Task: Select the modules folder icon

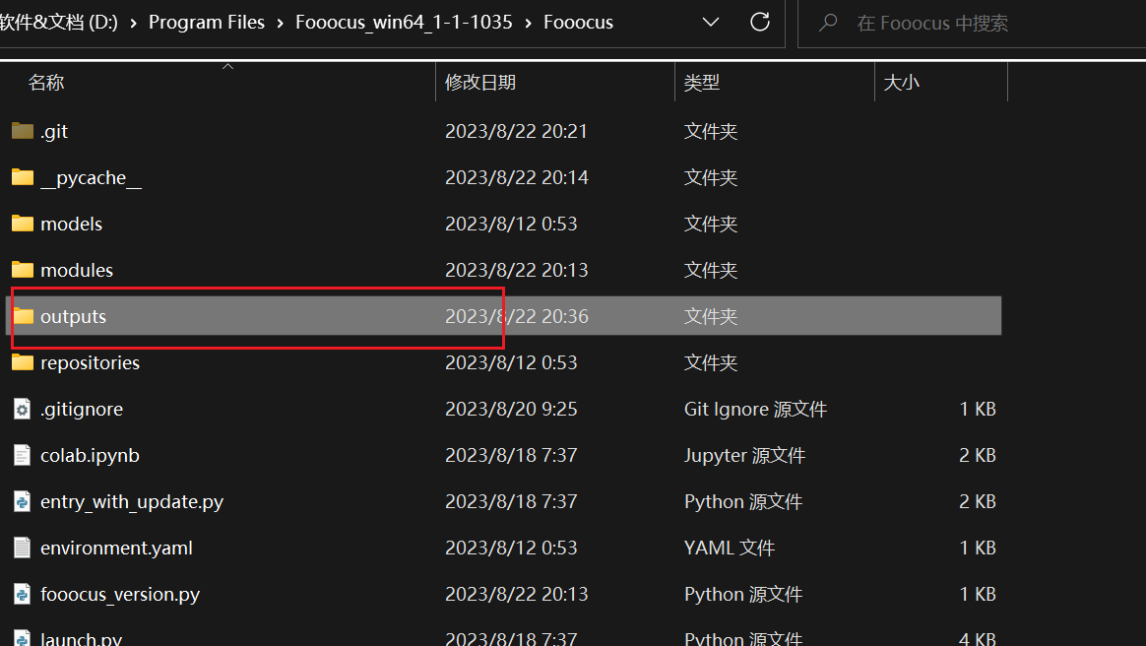Action: 23,270
